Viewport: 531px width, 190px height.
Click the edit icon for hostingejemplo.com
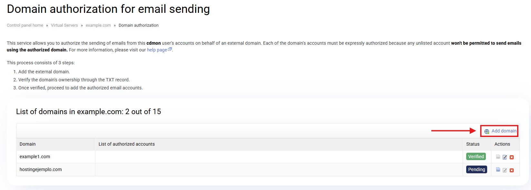(505, 170)
